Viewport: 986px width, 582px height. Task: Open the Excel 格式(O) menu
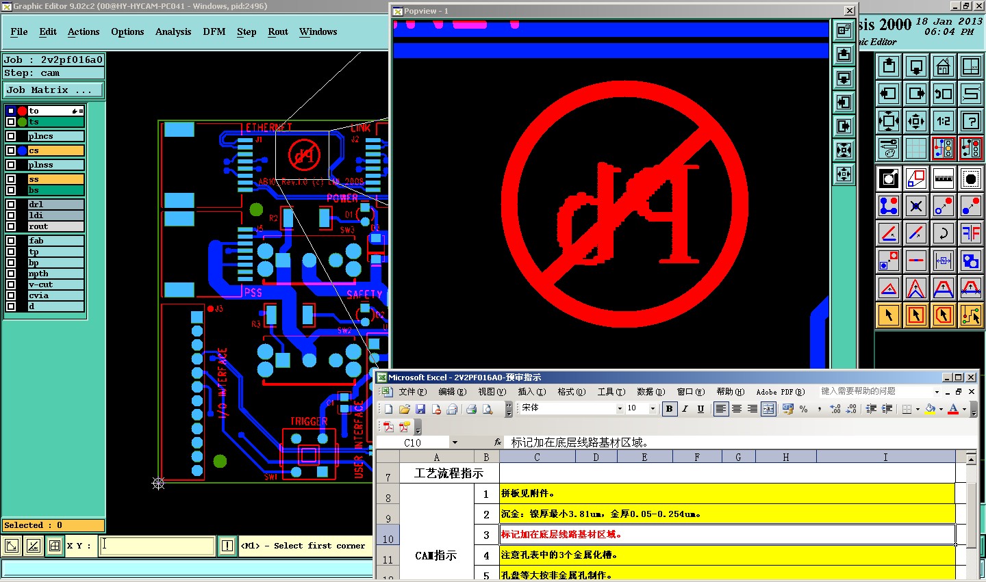[x=572, y=392]
